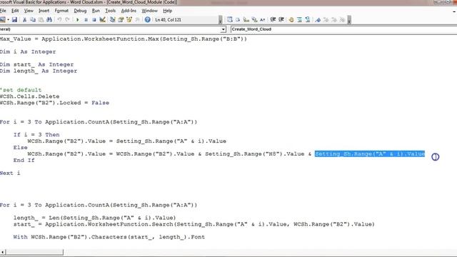This screenshot has height=257, width=457.
Task: Open the Object Browser icon
Action: [129, 19]
